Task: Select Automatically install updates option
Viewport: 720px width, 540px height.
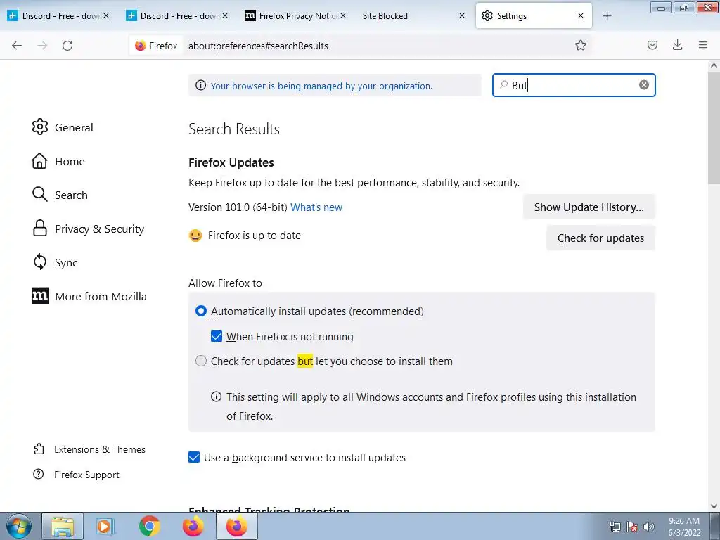Action: tap(200, 311)
